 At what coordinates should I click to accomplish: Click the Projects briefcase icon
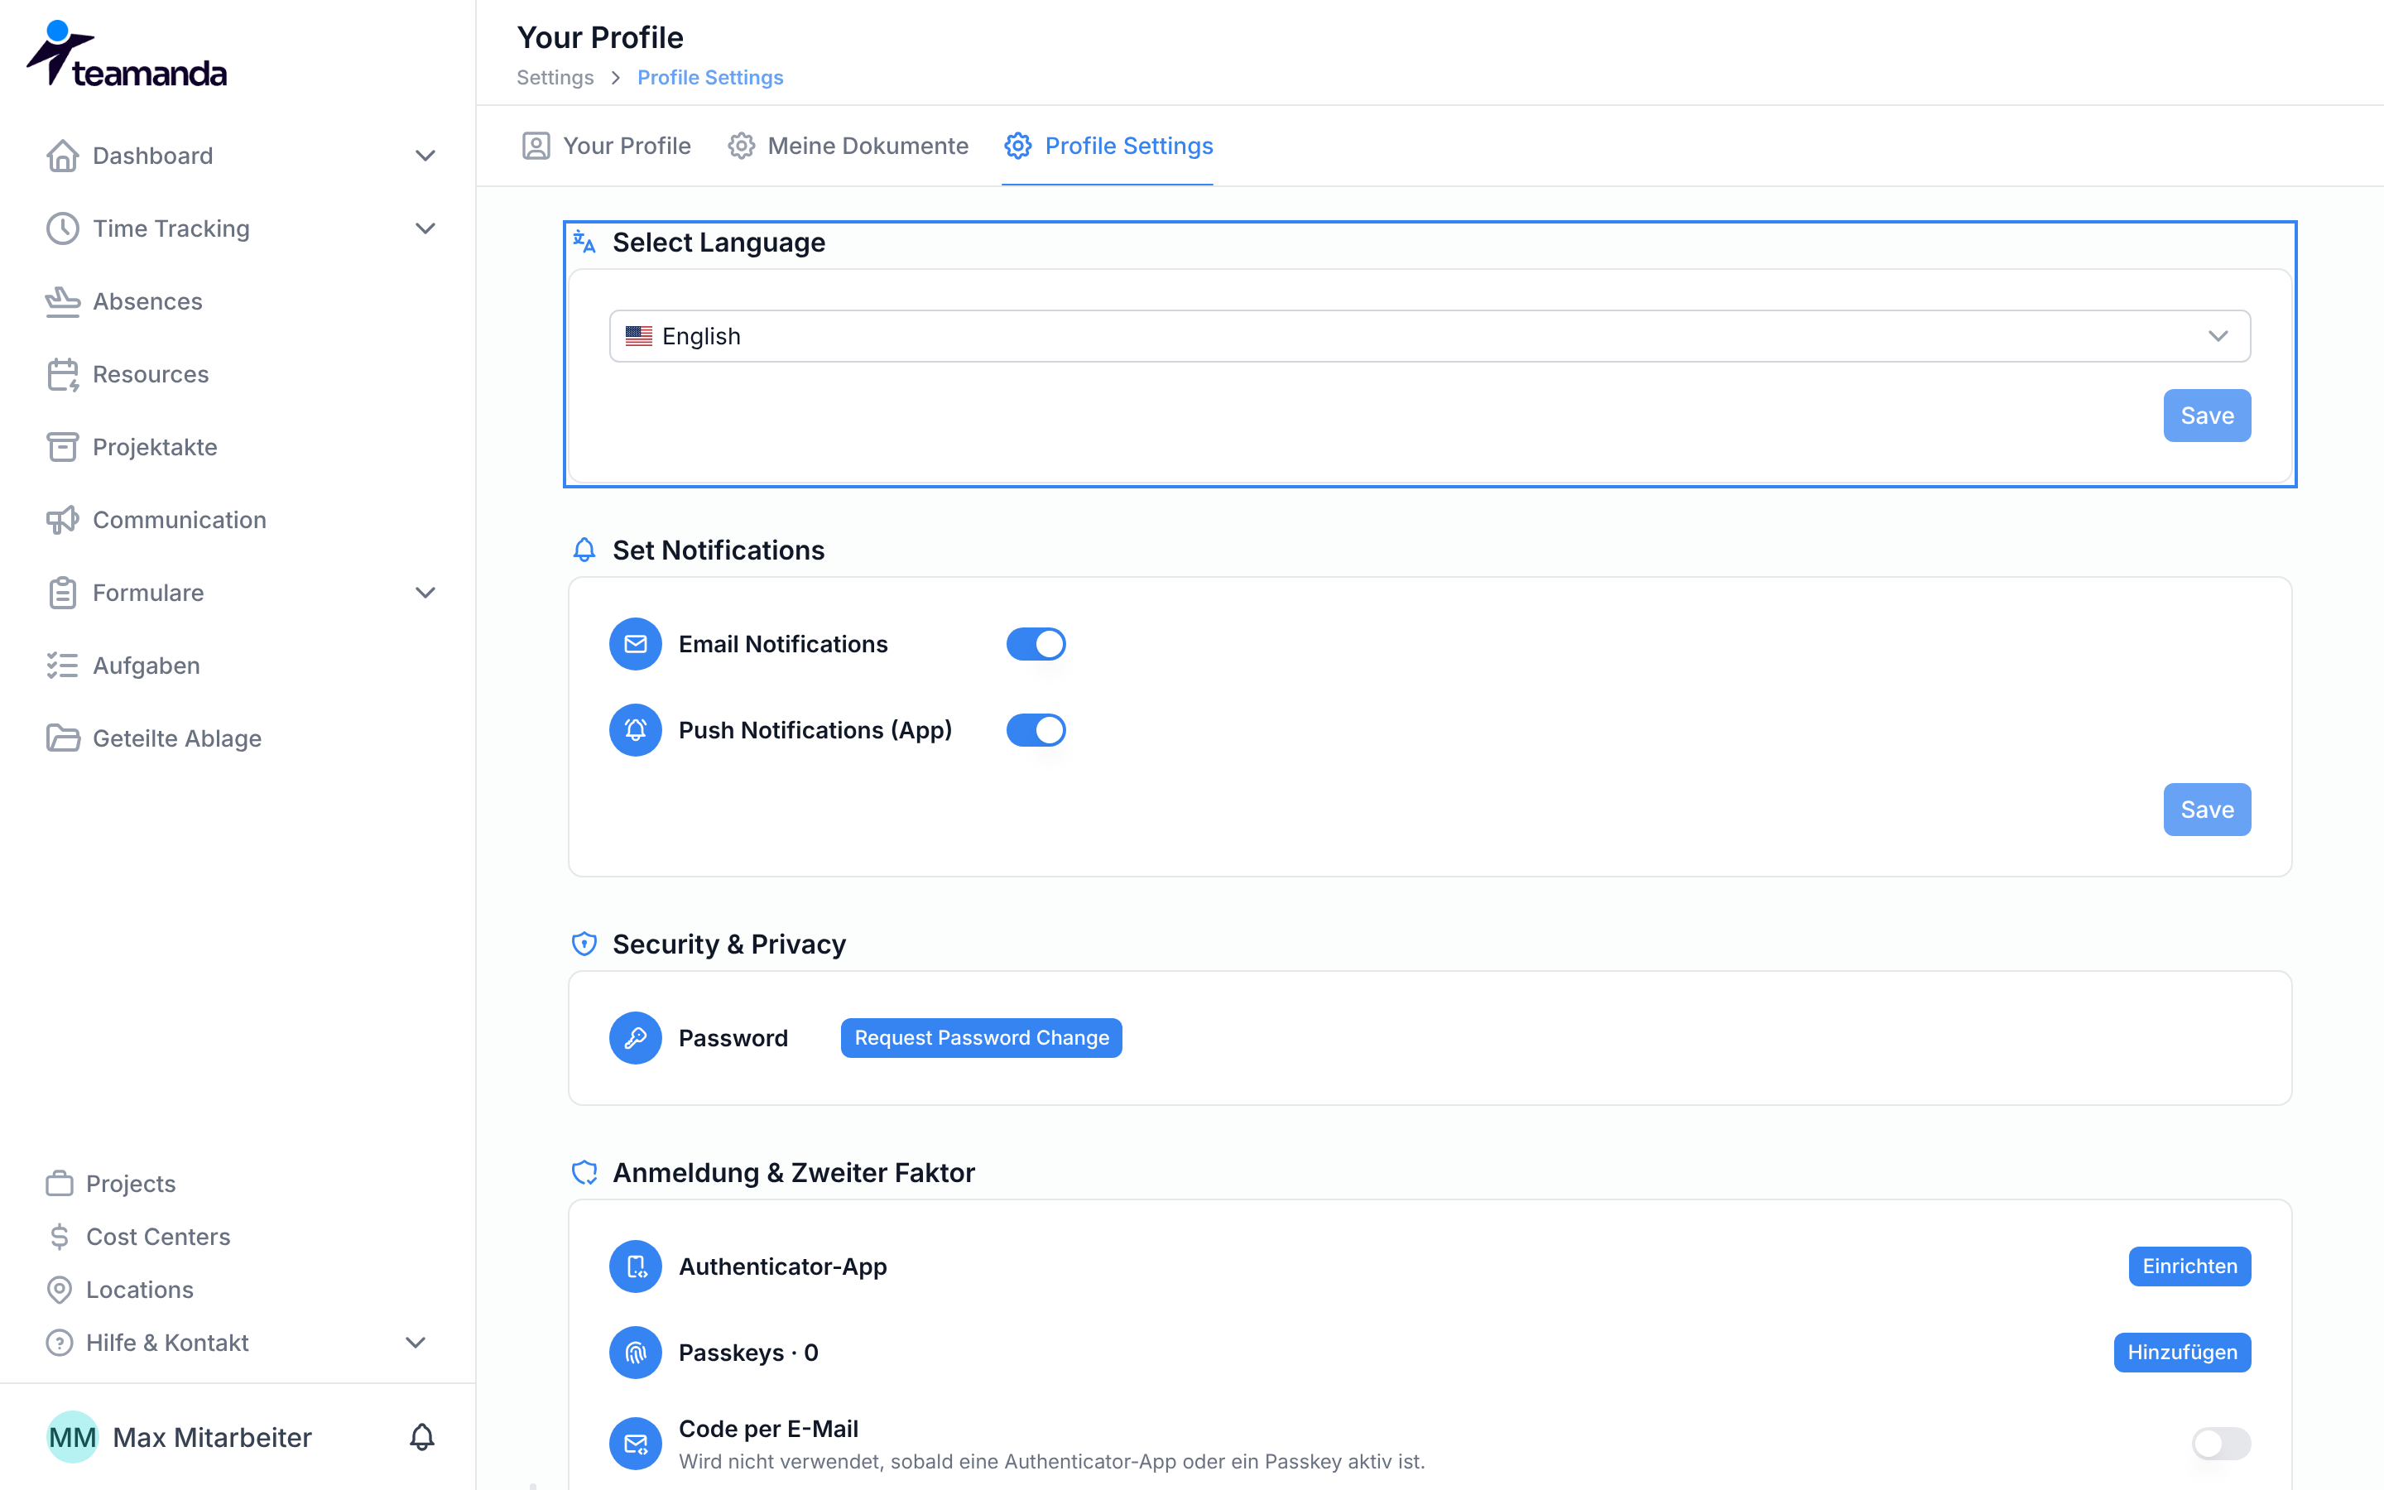click(x=59, y=1184)
